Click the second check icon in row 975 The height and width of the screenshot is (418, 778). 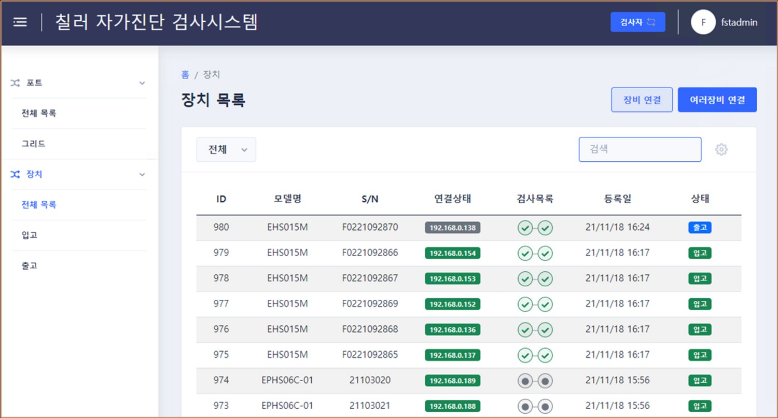pos(545,355)
